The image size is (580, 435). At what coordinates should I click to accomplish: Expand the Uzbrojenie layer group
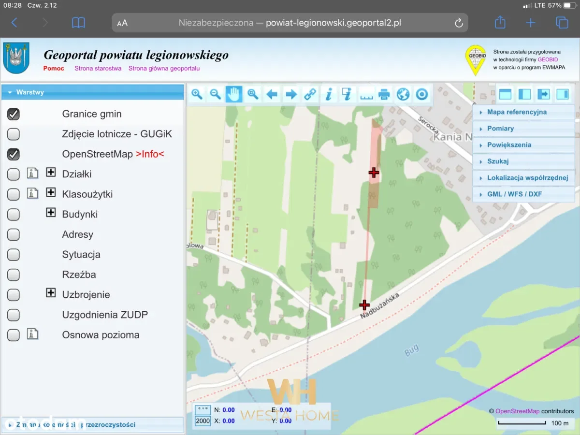(51, 292)
